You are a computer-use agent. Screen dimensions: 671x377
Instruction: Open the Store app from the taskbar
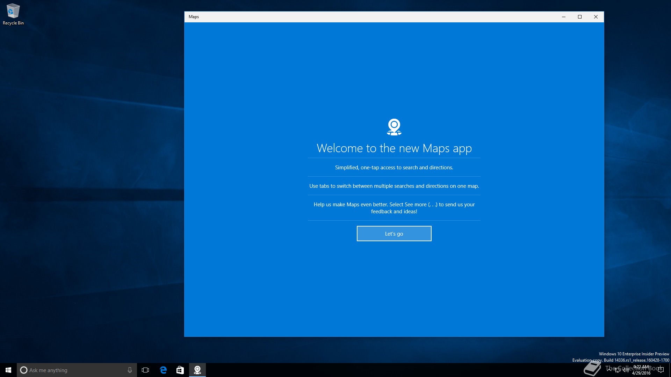point(180,370)
